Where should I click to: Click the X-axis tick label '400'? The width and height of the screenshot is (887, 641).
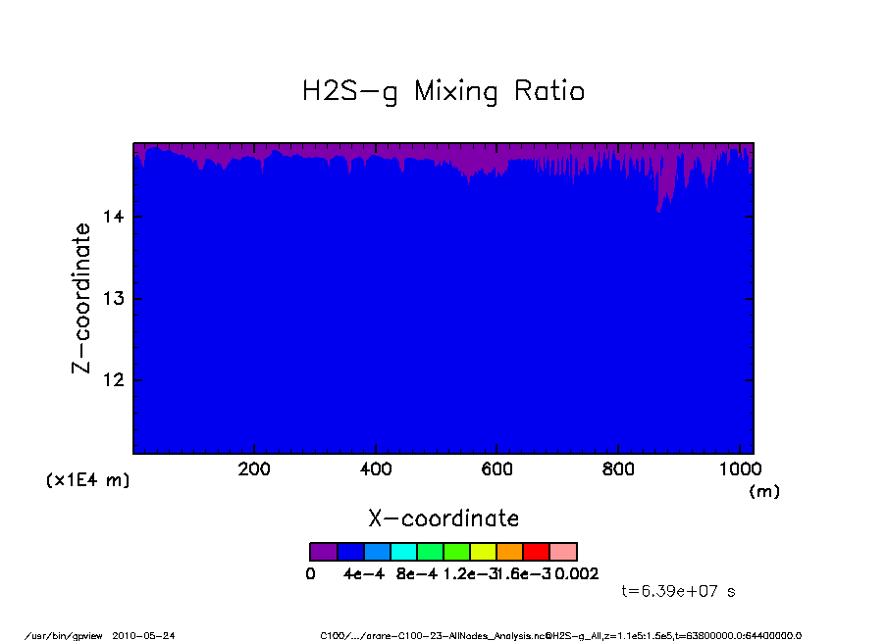[x=376, y=469]
